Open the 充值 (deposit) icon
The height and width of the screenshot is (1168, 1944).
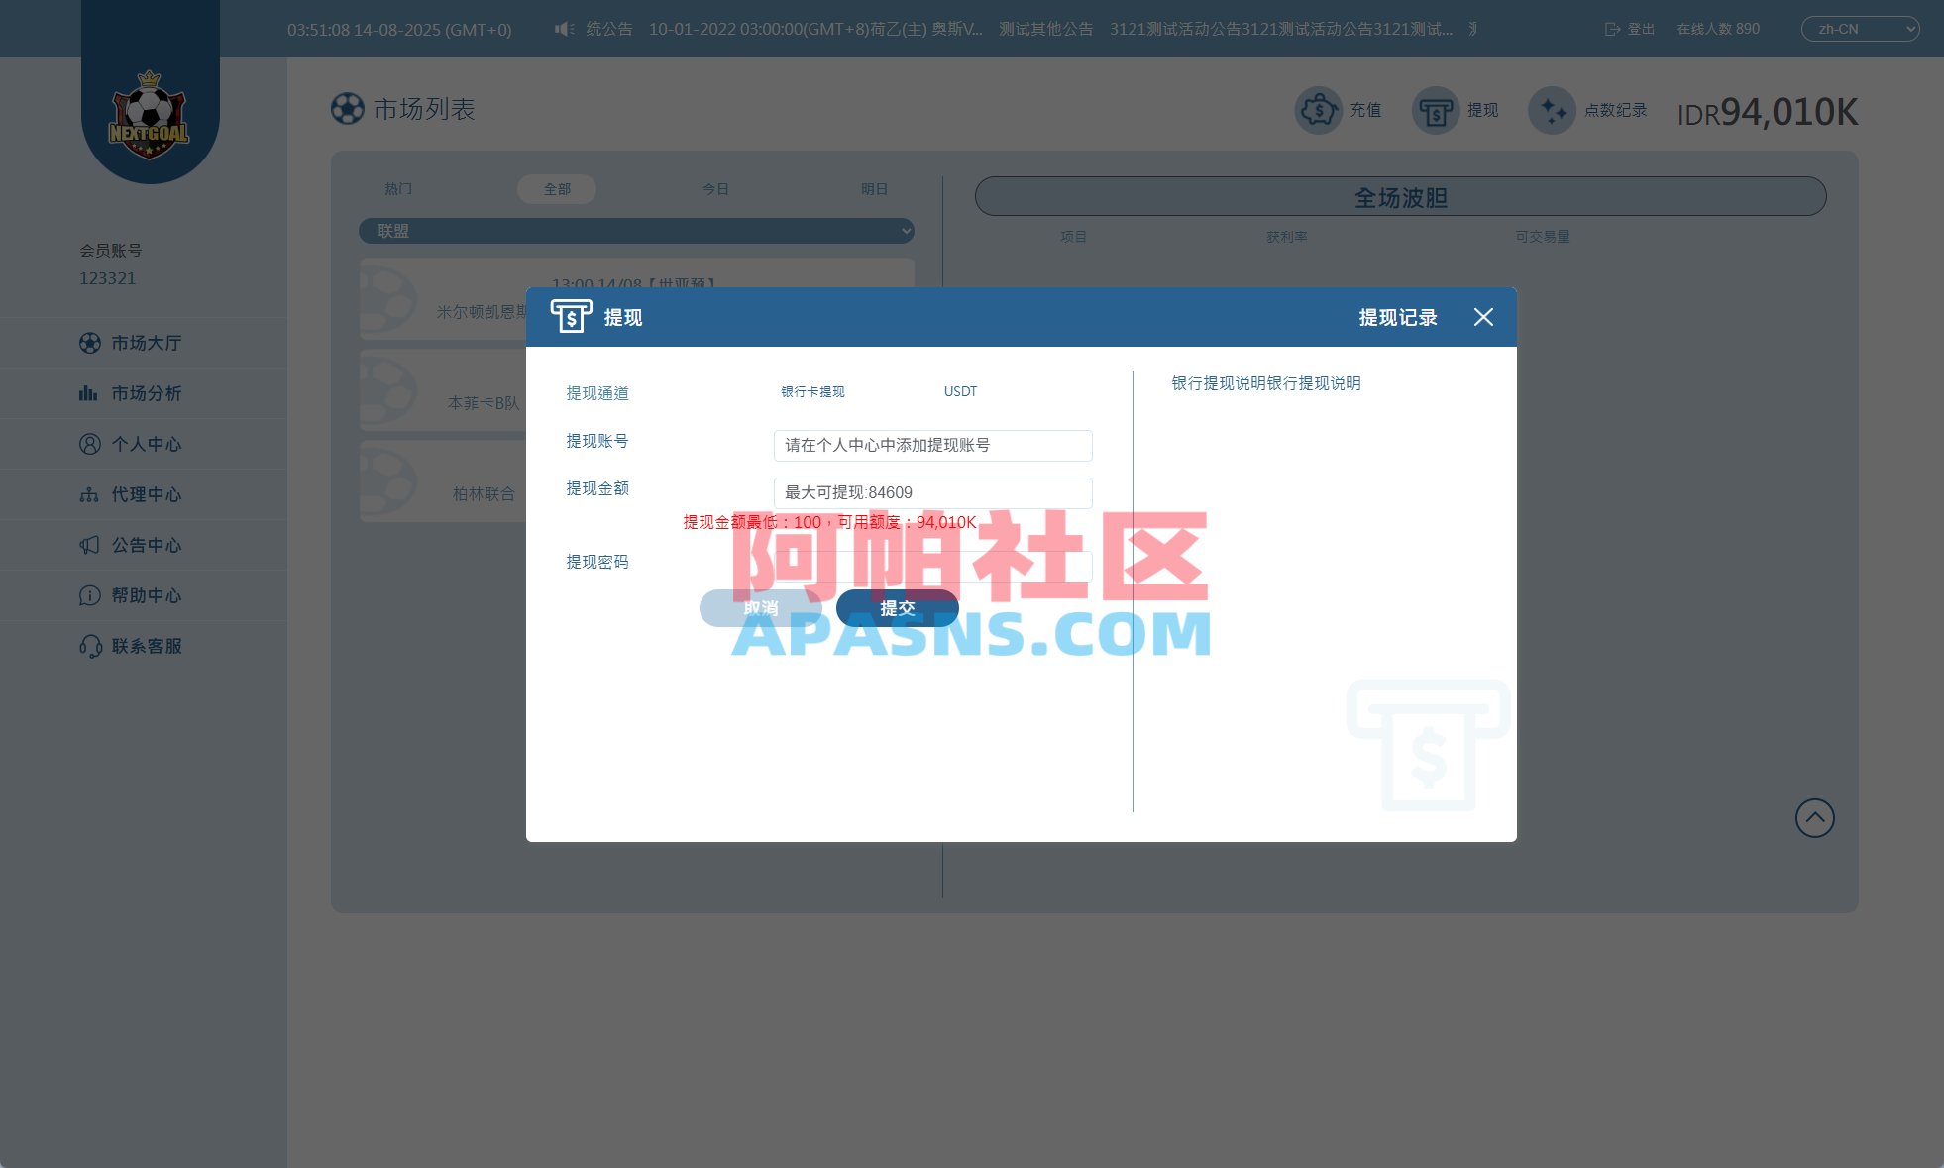1318,110
